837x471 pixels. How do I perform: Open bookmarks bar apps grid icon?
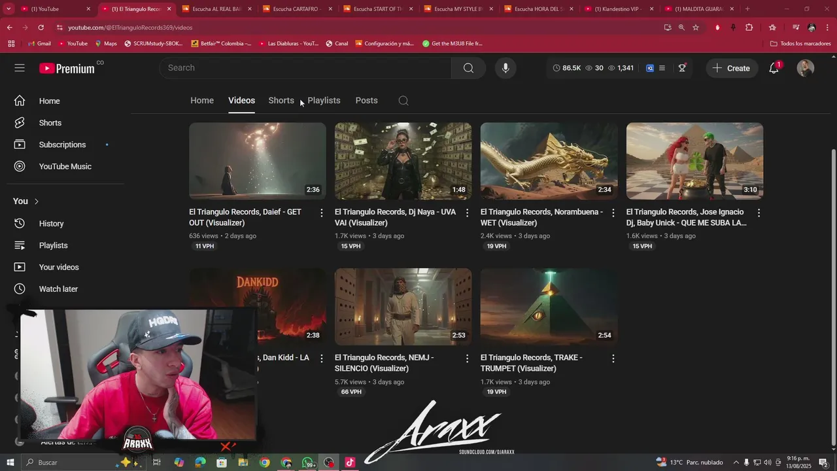pos(11,44)
